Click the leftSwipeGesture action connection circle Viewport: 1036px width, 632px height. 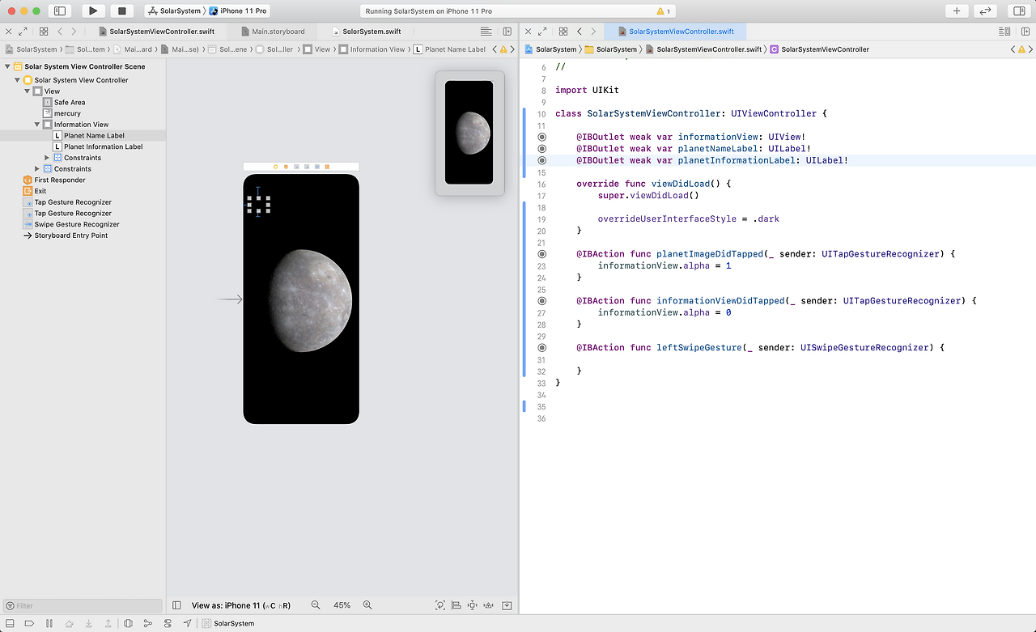tap(542, 347)
